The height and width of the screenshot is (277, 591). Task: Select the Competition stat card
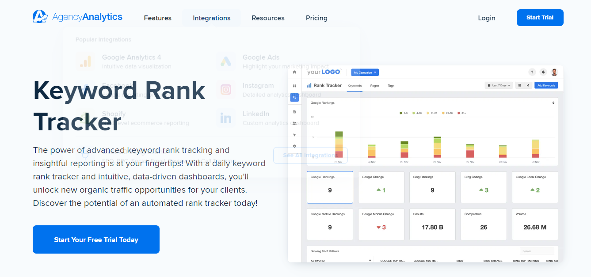point(484,224)
